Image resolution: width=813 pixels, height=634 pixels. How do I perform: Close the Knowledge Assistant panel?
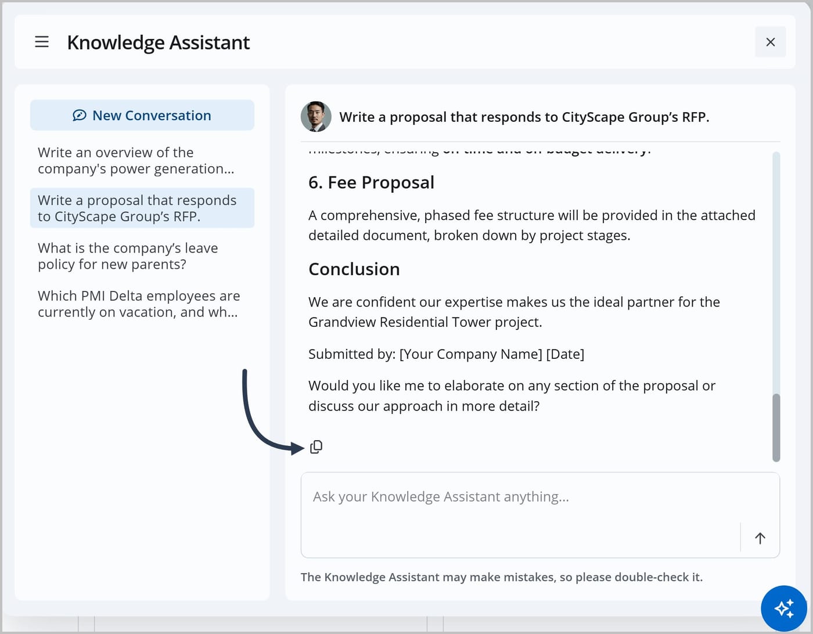pyautogui.click(x=770, y=42)
